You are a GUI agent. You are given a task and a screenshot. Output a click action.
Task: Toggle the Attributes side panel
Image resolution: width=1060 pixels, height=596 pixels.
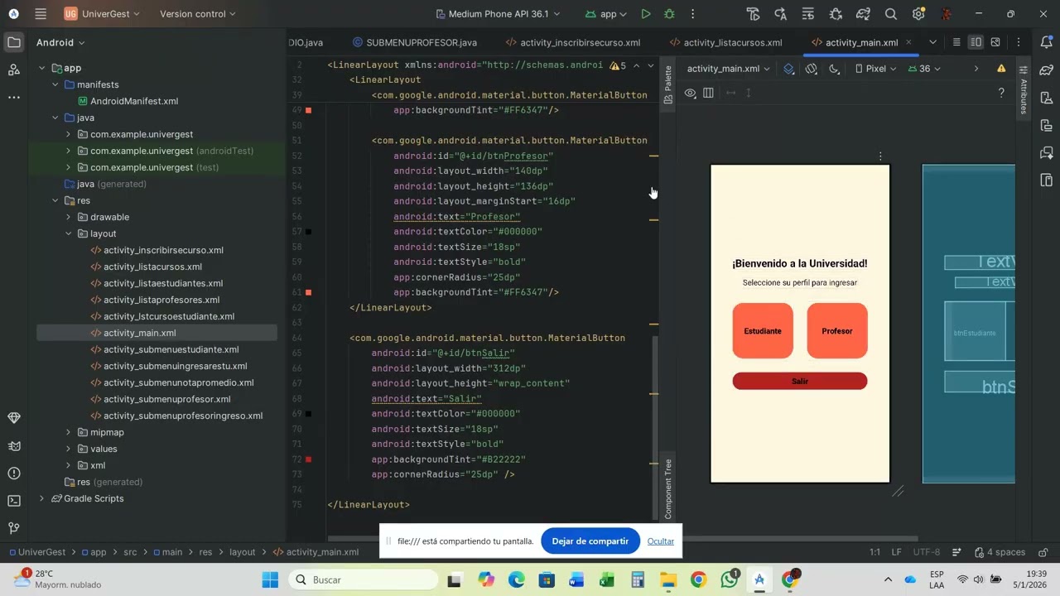(x=1024, y=90)
